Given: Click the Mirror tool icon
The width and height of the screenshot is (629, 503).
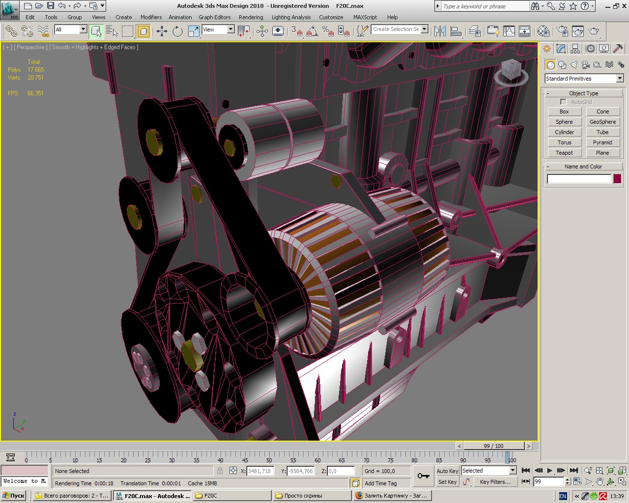Looking at the screenshot, I should pyautogui.click(x=440, y=31).
